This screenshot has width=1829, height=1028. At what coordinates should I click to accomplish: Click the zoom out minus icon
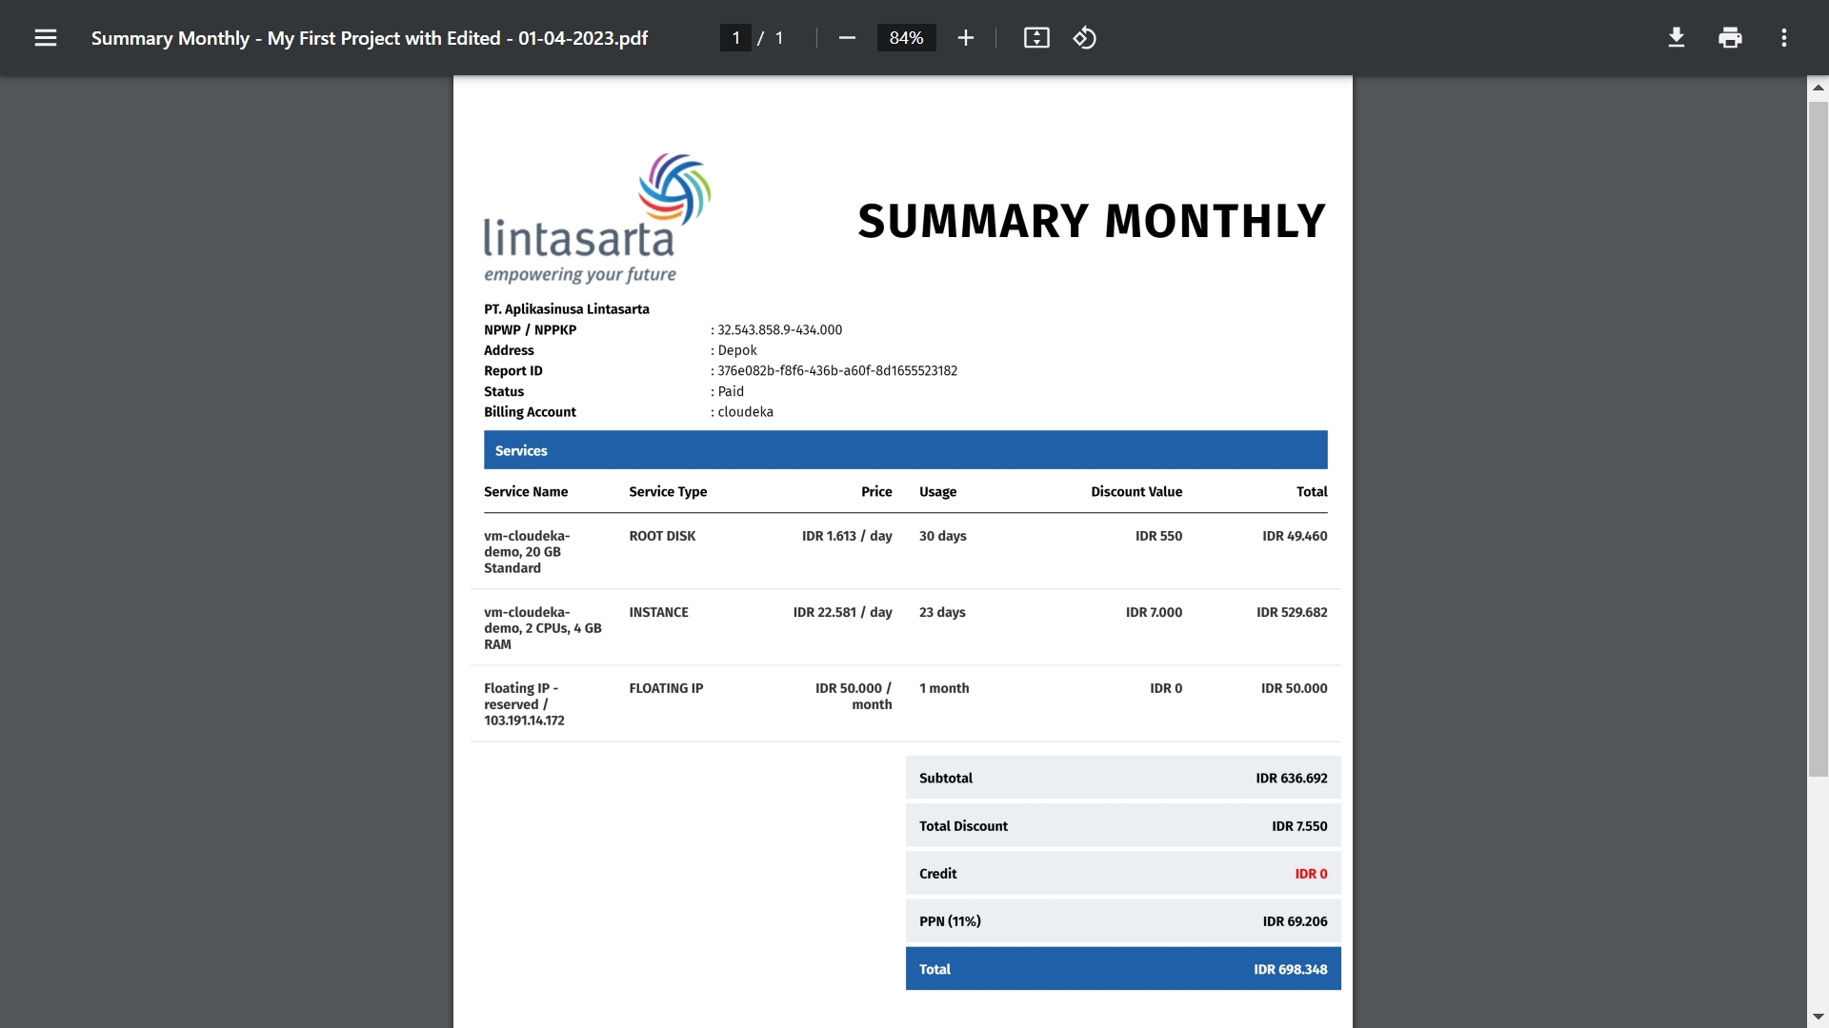click(847, 38)
